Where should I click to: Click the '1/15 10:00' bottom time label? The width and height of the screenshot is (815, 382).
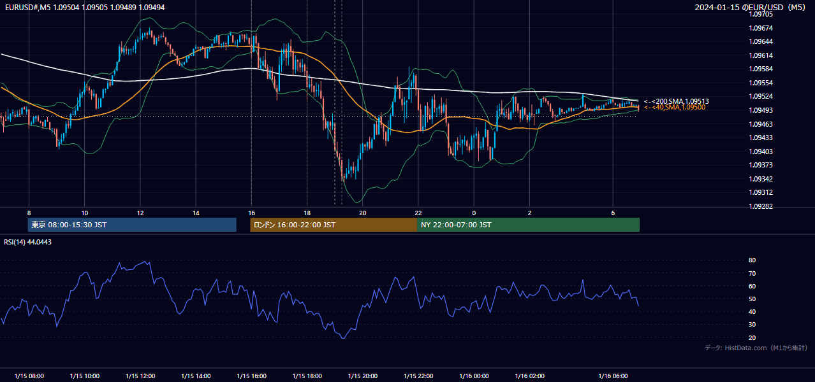(84, 376)
